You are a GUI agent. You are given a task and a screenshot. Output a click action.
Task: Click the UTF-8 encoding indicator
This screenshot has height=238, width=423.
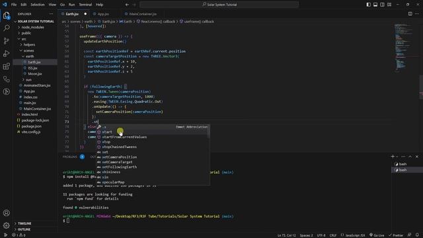[321, 235]
